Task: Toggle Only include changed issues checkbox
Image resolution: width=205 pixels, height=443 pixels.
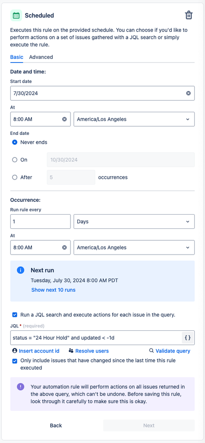Action: pos(15,361)
